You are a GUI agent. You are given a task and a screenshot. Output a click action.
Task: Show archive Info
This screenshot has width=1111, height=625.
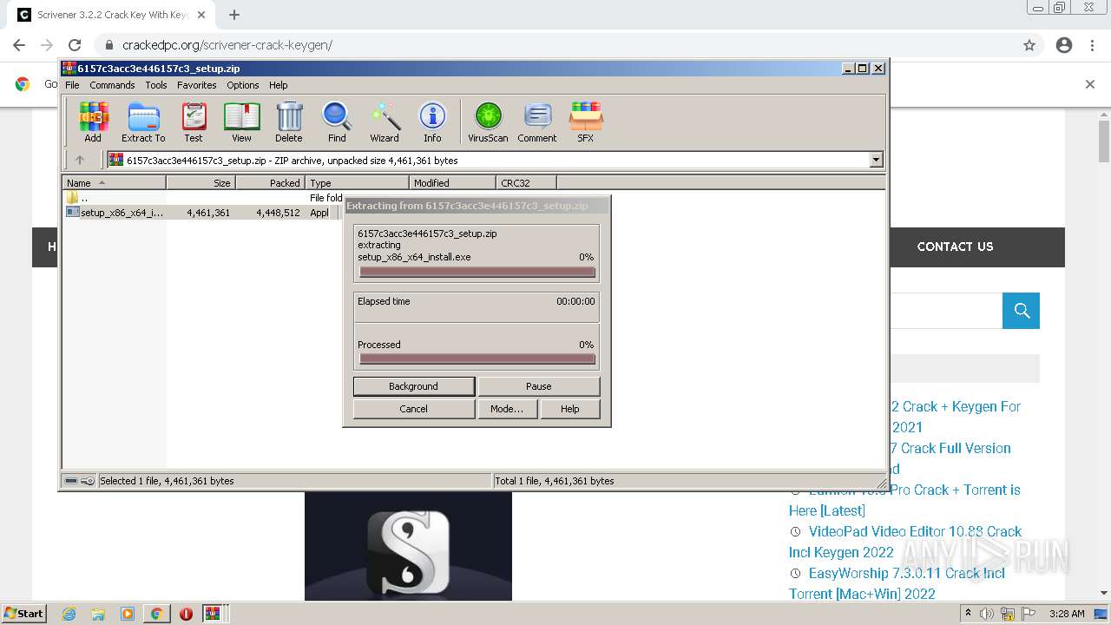click(x=432, y=122)
